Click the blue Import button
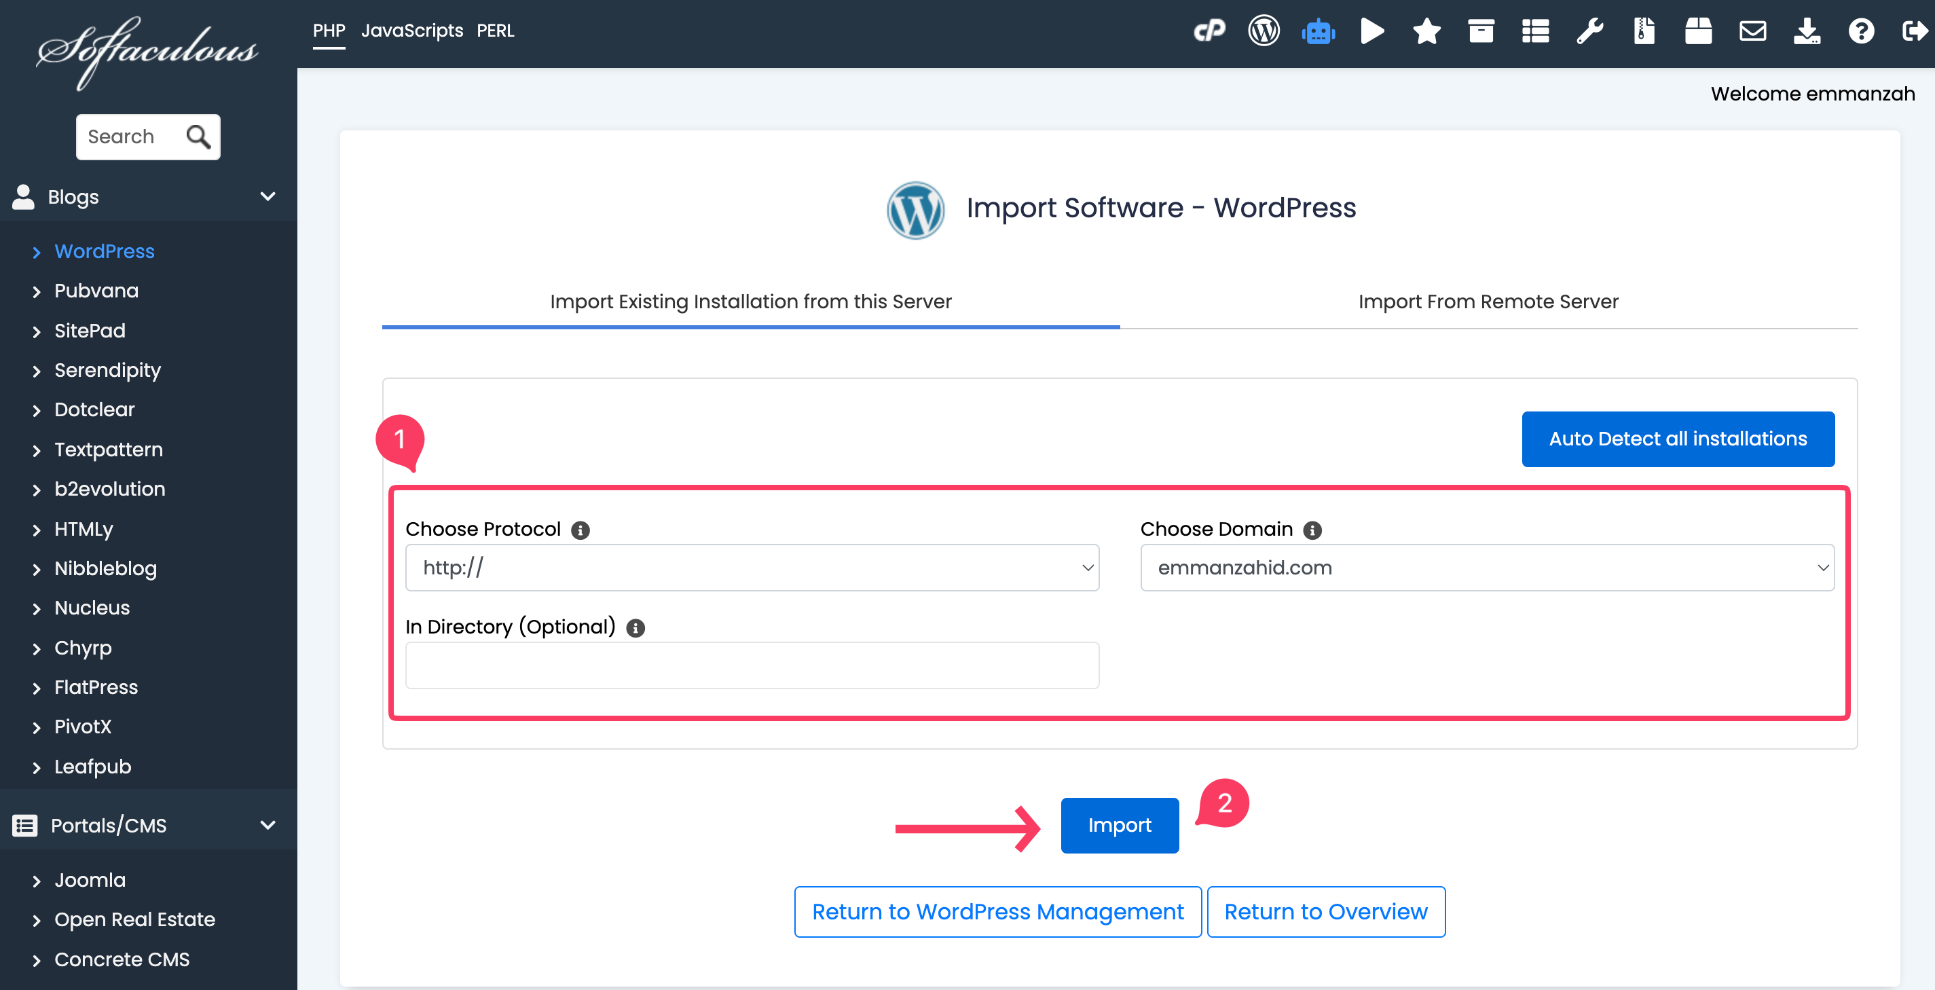This screenshot has width=1935, height=990. click(x=1119, y=825)
